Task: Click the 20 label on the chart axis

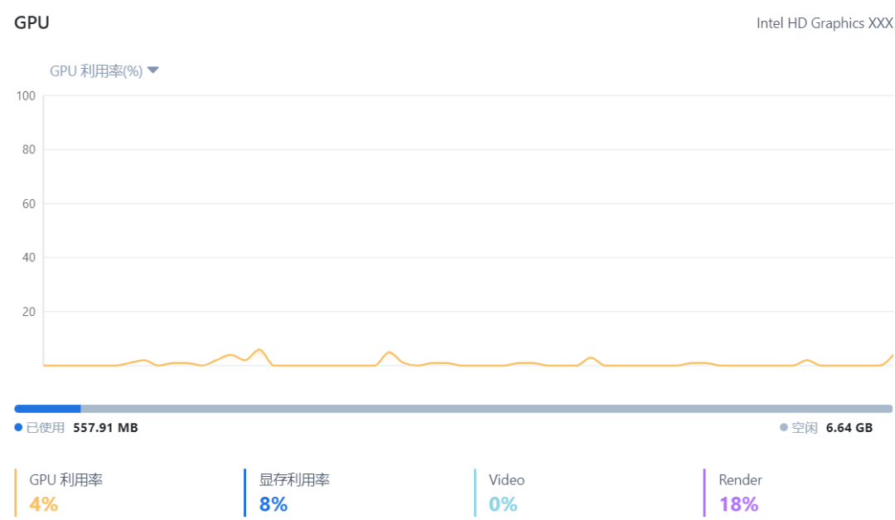Action: pyautogui.click(x=28, y=312)
